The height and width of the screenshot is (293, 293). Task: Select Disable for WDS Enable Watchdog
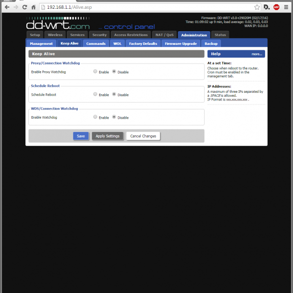pos(114,117)
